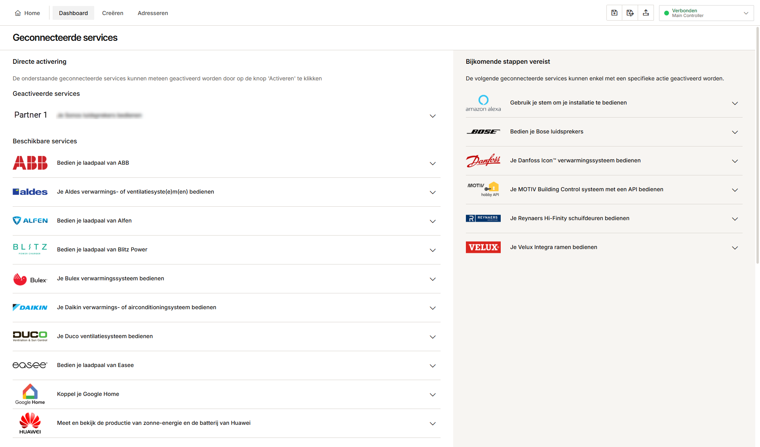Click the MOTIV hobby API logo
The image size is (760, 447).
[483, 189]
